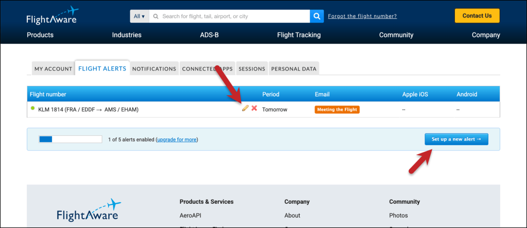Go to the Personal Data tab

[x=294, y=68]
